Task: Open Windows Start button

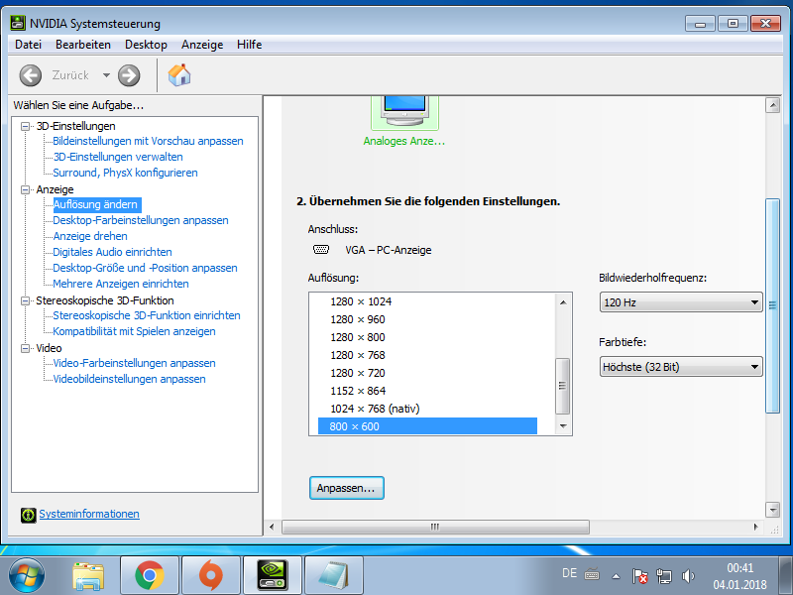Action: coord(27,576)
